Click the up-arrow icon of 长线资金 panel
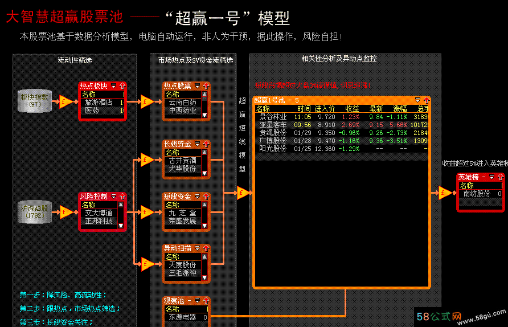This screenshot has height=327, width=508. pos(206,144)
